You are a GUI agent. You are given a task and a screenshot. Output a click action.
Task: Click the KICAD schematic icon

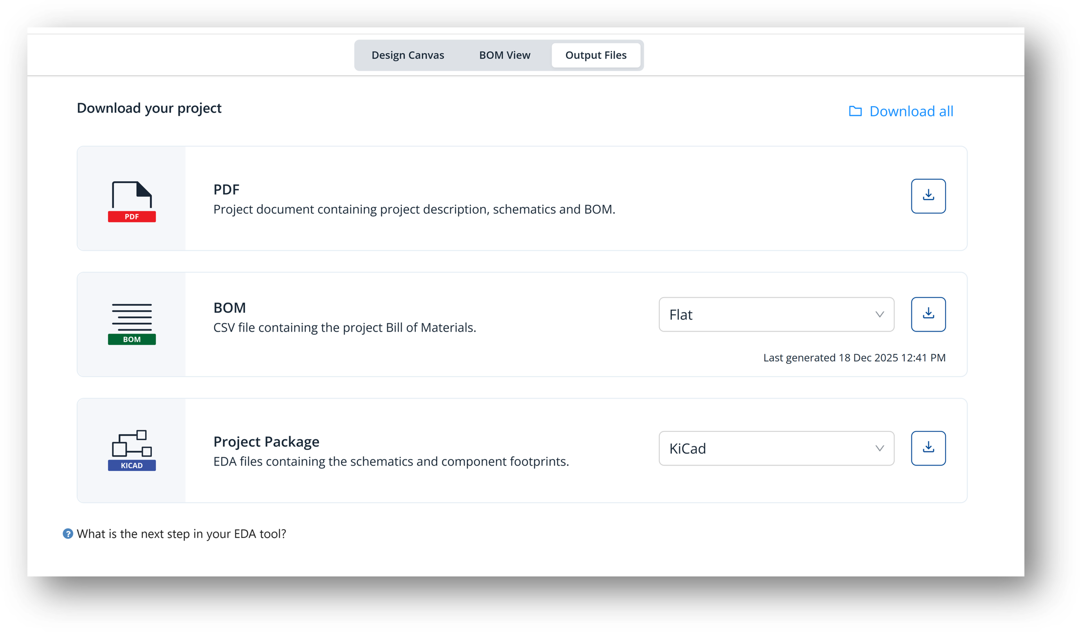(x=132, y=450)
